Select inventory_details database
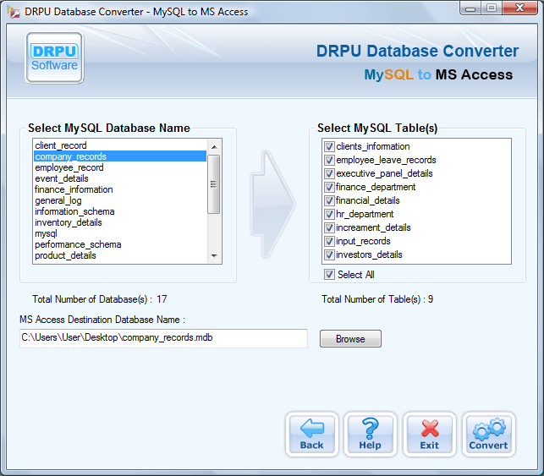This screenshot has width=544, height=476. point(120,222)
